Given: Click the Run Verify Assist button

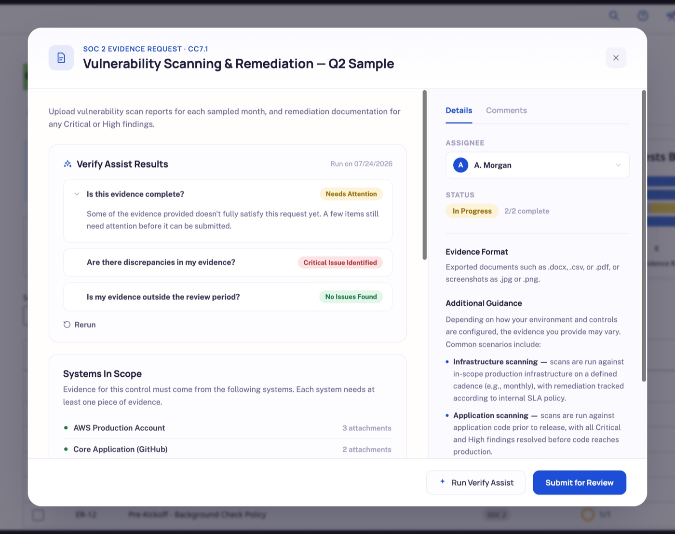Looking at the screenshot, I should (476, 482).
